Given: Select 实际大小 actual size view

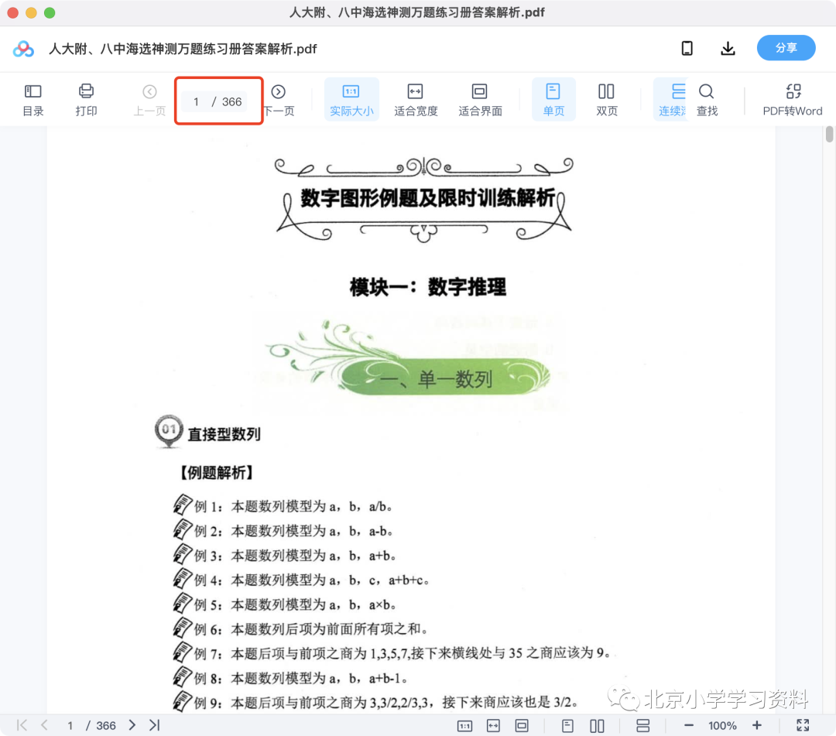Looking at the screenshot, I should 351,100.
